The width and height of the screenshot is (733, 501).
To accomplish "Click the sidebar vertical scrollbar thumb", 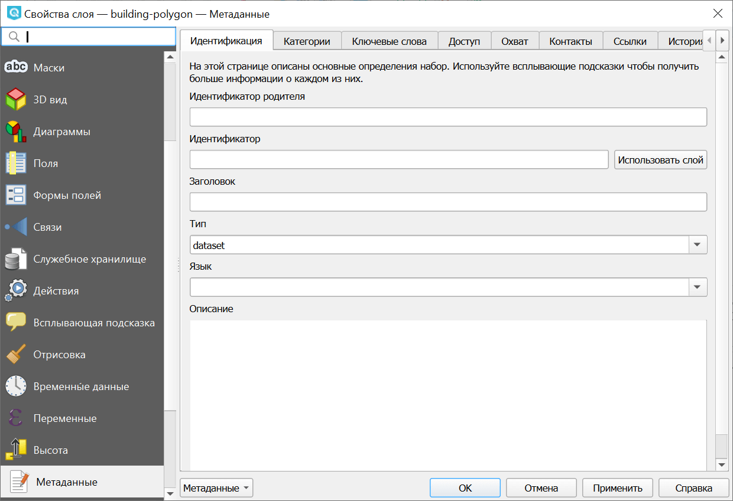I will 170,100.
